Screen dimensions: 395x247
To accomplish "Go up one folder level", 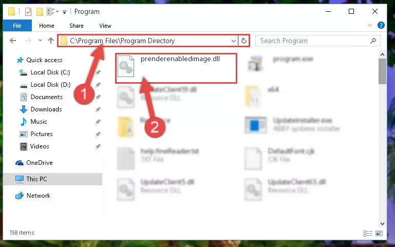I will click(x=51, y=41).
